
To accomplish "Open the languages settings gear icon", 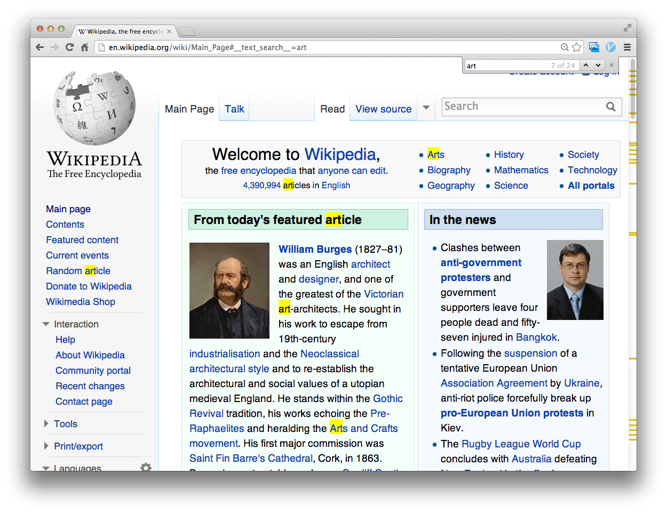I will 146,467.
